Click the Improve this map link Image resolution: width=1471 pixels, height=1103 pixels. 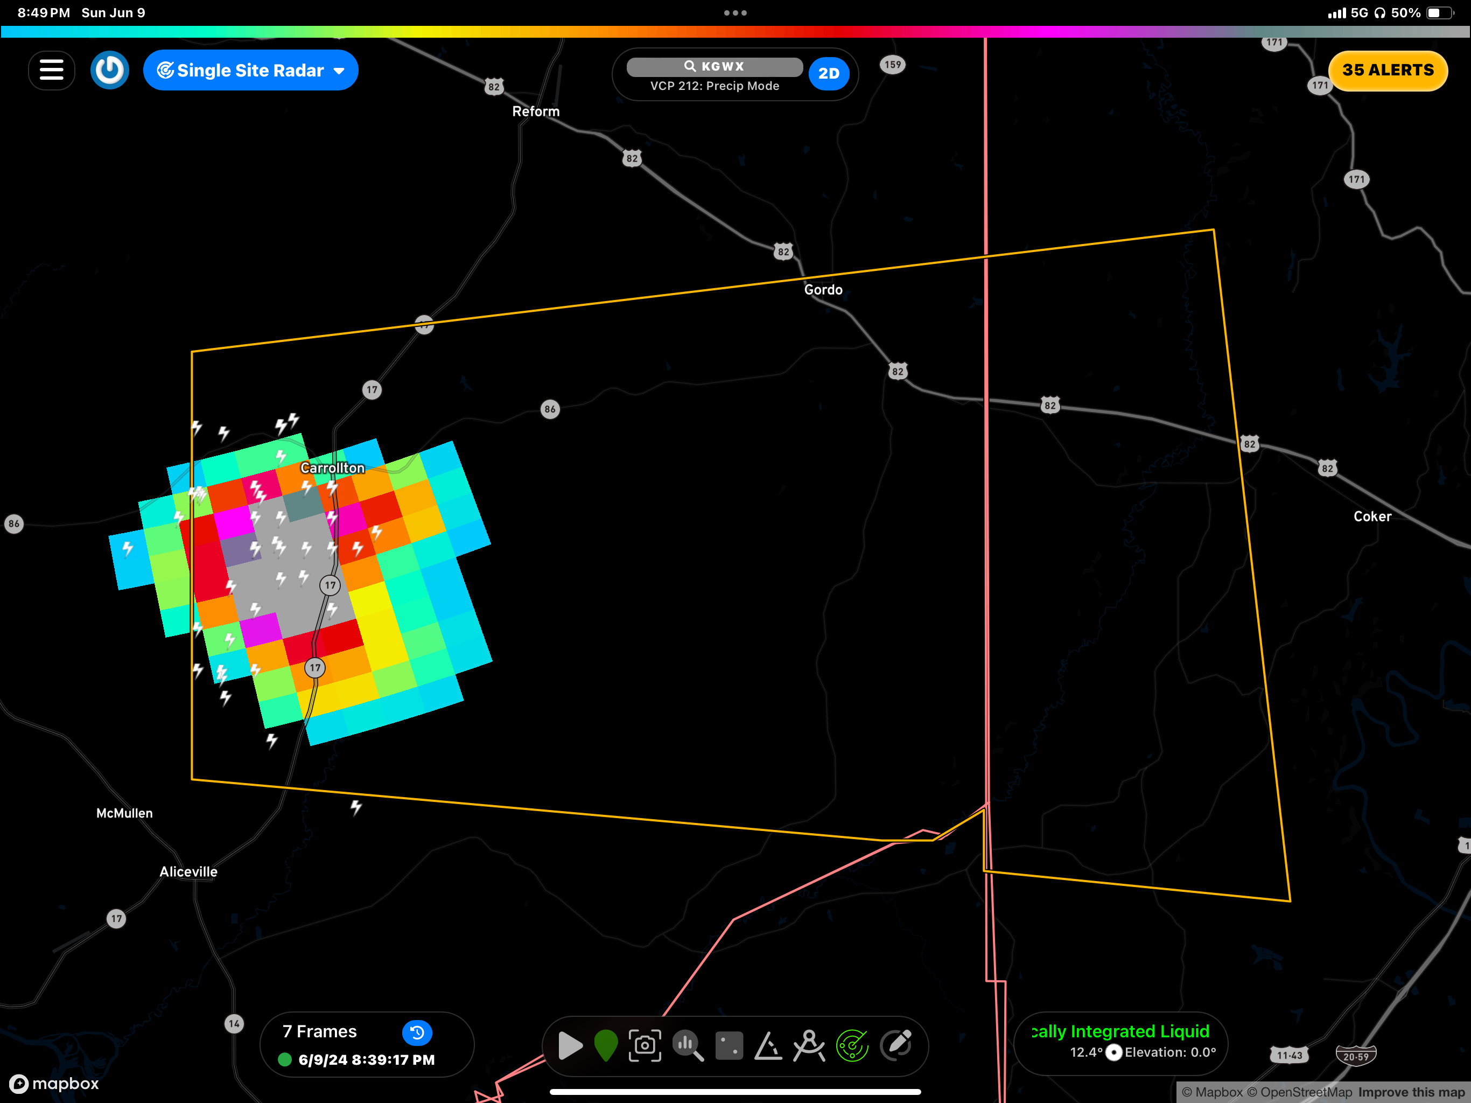[x=1411, y=1092]
